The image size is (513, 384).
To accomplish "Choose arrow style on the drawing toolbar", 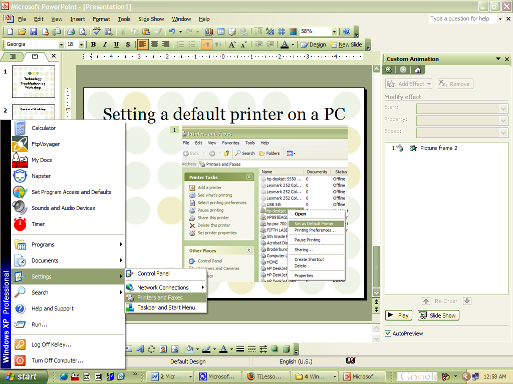I will (264, 349).
